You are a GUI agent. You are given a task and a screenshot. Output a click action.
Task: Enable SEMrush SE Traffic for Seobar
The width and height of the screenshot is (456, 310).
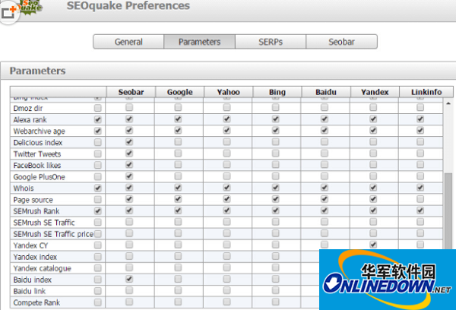pyautogui.click(x=129, y=222)
